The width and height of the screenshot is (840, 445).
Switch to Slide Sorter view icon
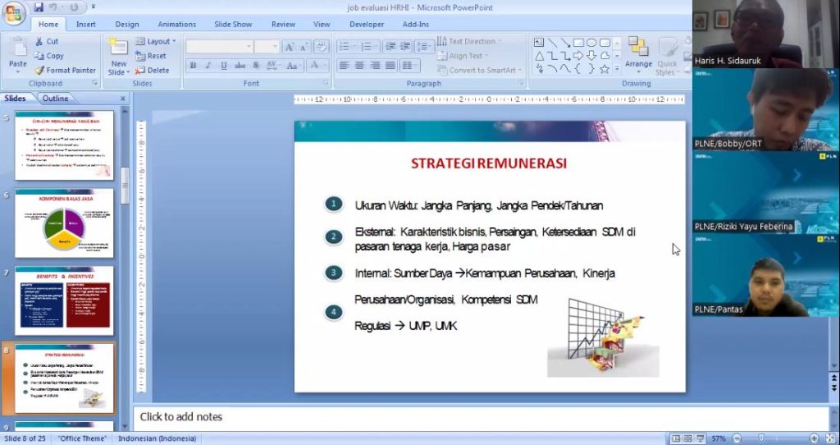pos(687,438)
